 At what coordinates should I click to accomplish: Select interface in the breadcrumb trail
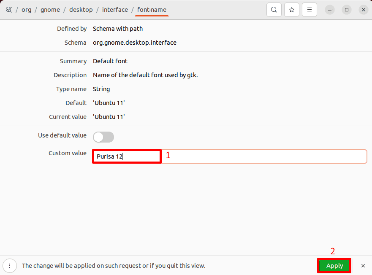click(115, 9)
